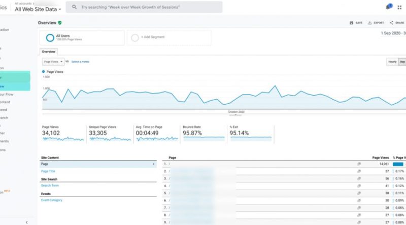Select the All Users segment circle
The height and width of the screenshot is (225, 406).
coord(50,37)
